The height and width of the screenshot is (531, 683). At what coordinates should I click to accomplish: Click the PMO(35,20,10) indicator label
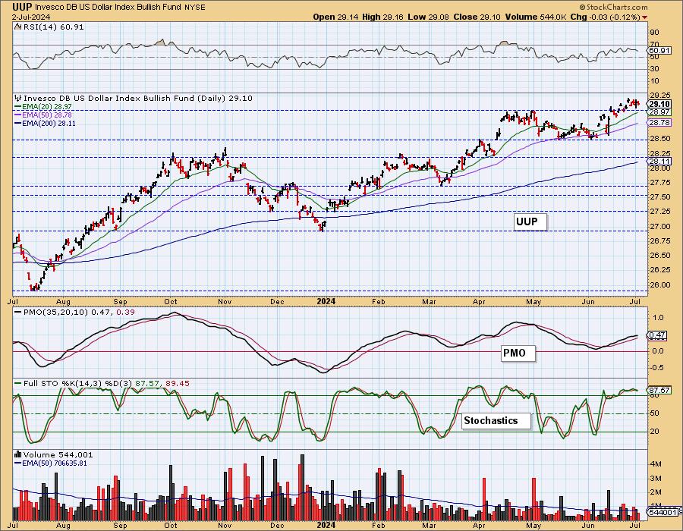coord(74,312)
